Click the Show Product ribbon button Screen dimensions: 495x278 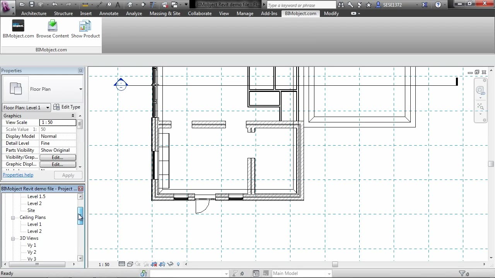(85, 29)
